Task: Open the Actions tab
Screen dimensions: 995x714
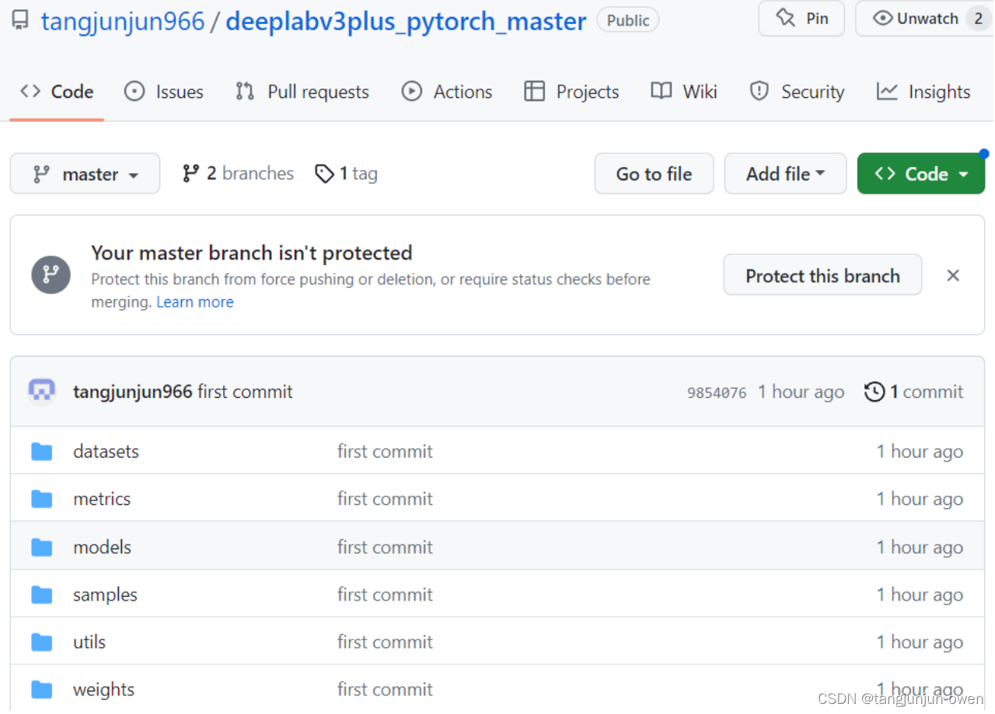Action: tap(447, 92)
